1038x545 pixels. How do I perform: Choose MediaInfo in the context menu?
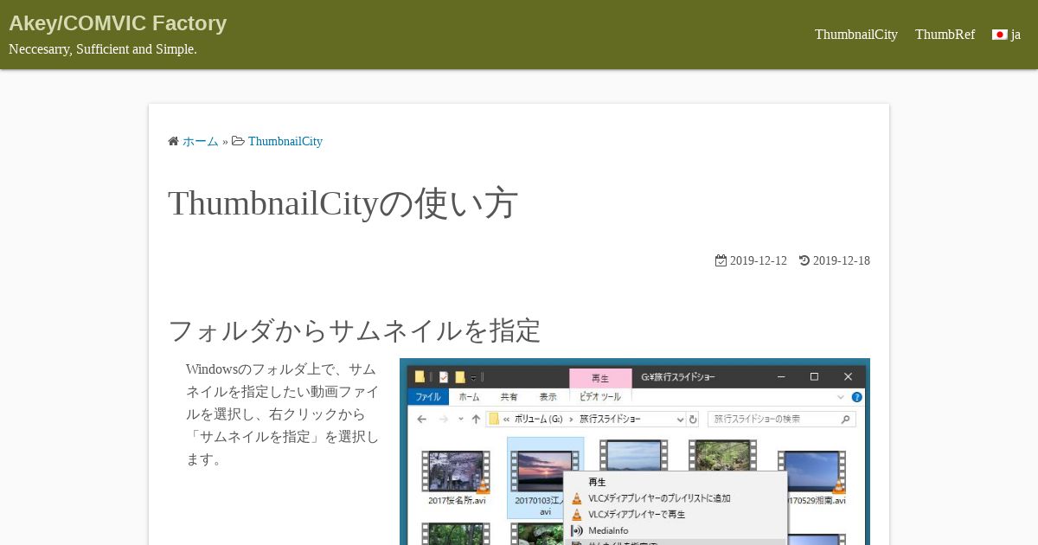pos(609,530)
